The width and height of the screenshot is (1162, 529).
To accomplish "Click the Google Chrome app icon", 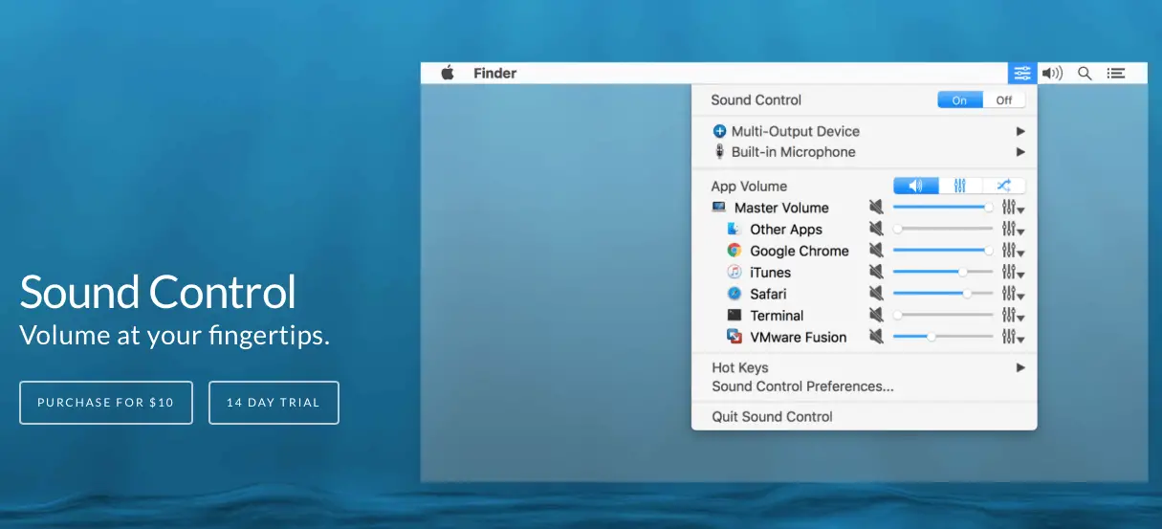I will [734, 251].
